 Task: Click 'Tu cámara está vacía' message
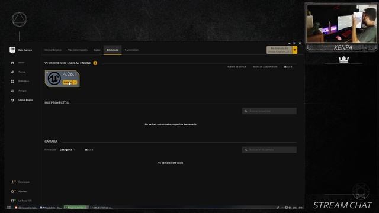[x=171, y=163]
